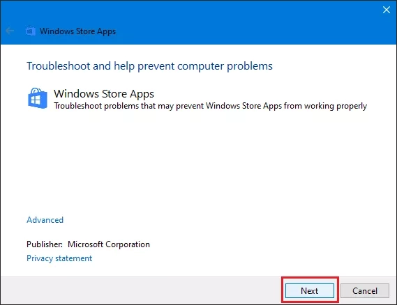
Task: Click the handle of the Store bag icon
Action: tap(36, 91)
